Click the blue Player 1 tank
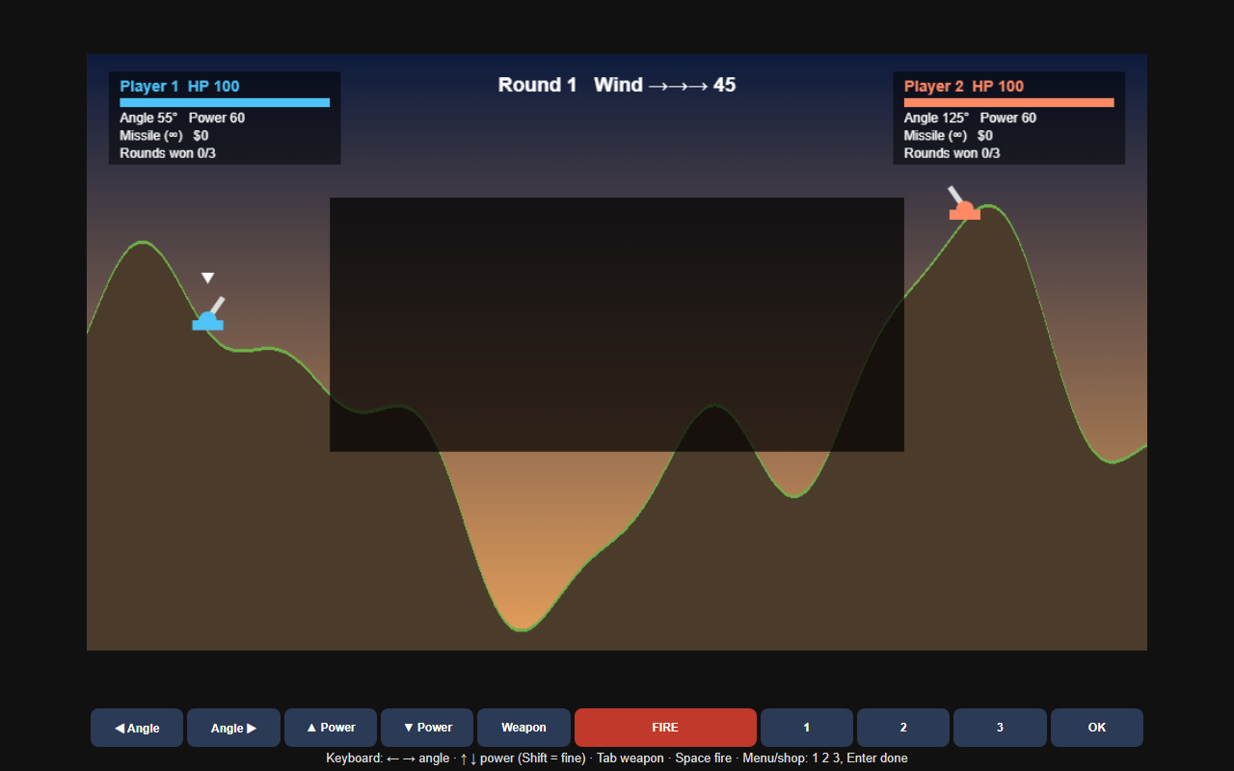This screenshot has height=771, width=1234. pos(208,315)
